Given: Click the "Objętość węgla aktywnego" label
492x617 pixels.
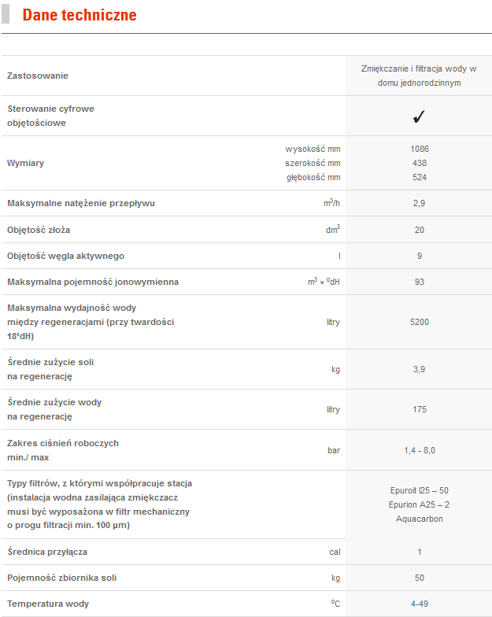Looking at the screenshot, I should pos(65,256).
